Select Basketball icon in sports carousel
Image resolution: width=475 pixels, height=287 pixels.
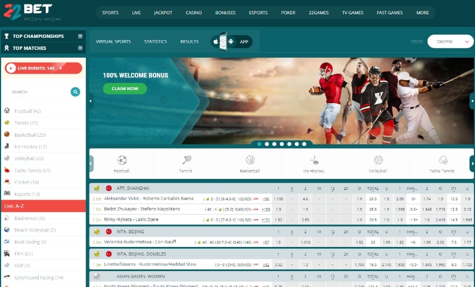coord(250,160)
